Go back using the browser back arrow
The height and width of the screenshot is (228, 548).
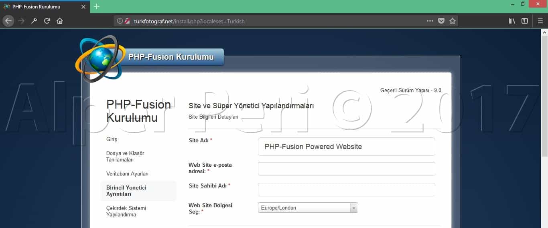point(8,21)
